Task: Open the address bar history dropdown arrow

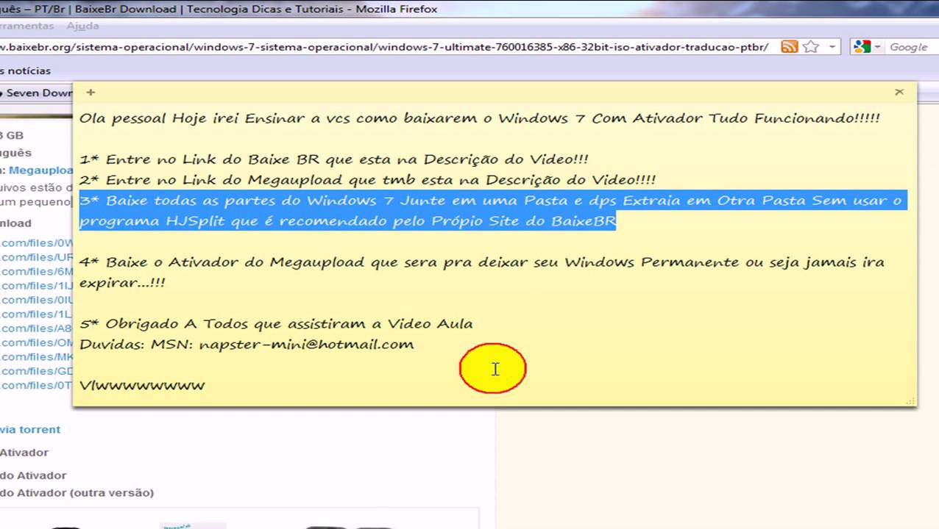Action: [832, 46]
